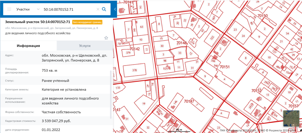Open the Услуги tab
The width and height of the screenshot is (302, 133).
tap(85, 46)
